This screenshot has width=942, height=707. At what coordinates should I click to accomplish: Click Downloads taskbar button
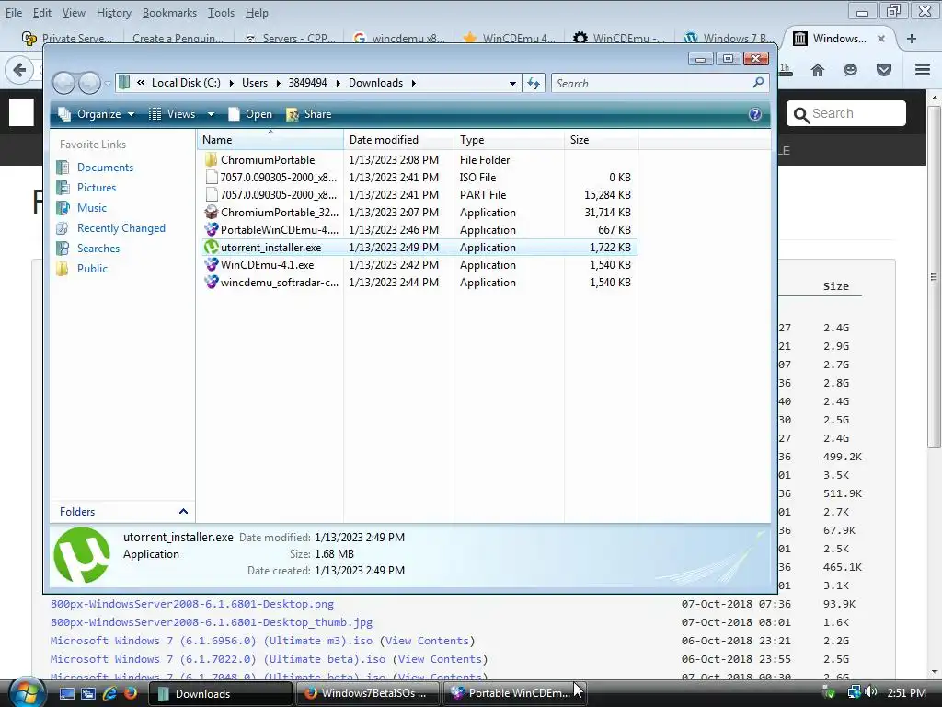[x=220, y=693]
